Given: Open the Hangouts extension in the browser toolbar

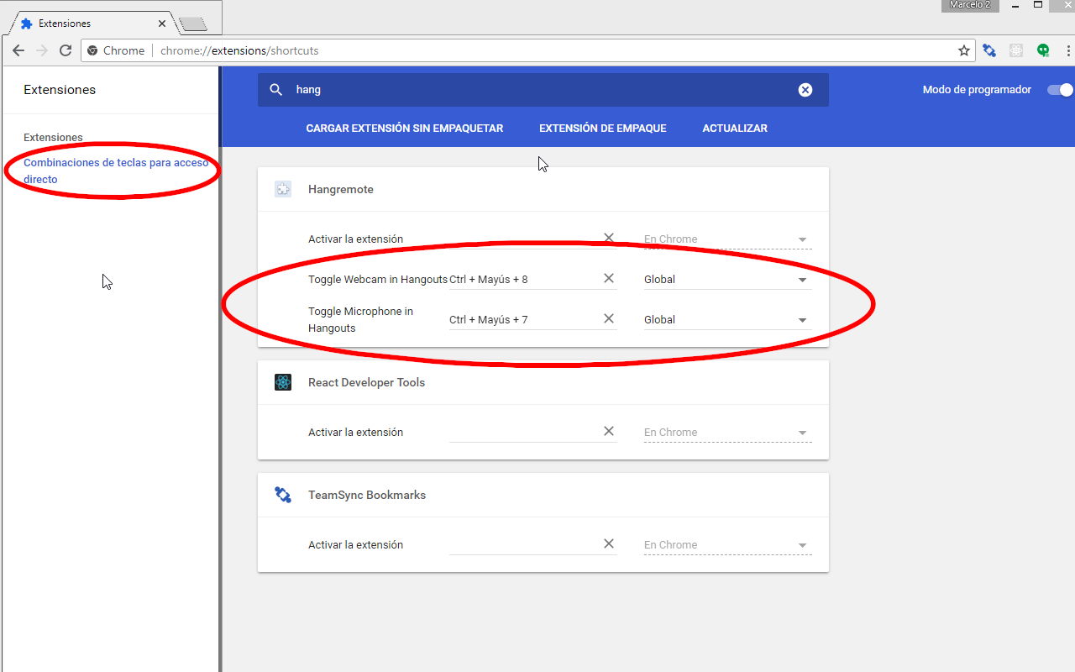Looking at the screenshot, I should tap(1043, 50).
